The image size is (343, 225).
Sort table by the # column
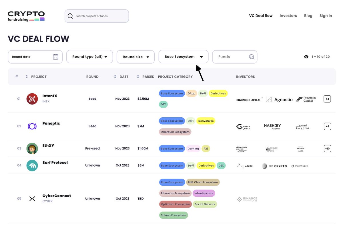[x=17, y=77]
